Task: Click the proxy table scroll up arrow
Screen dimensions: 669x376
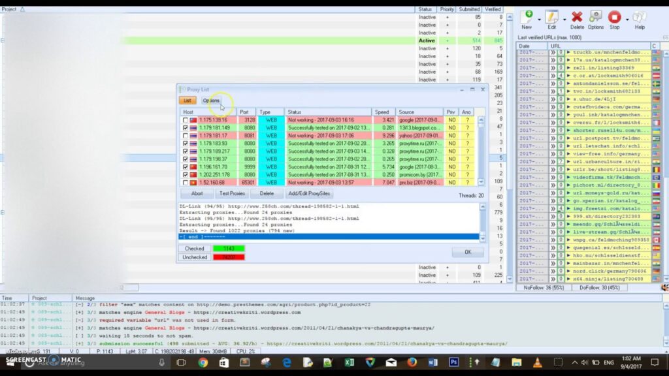Action: [481, 120]
